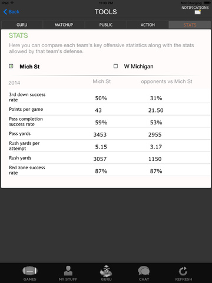Tap the Guru mascot icon in bottom bar

106,271
